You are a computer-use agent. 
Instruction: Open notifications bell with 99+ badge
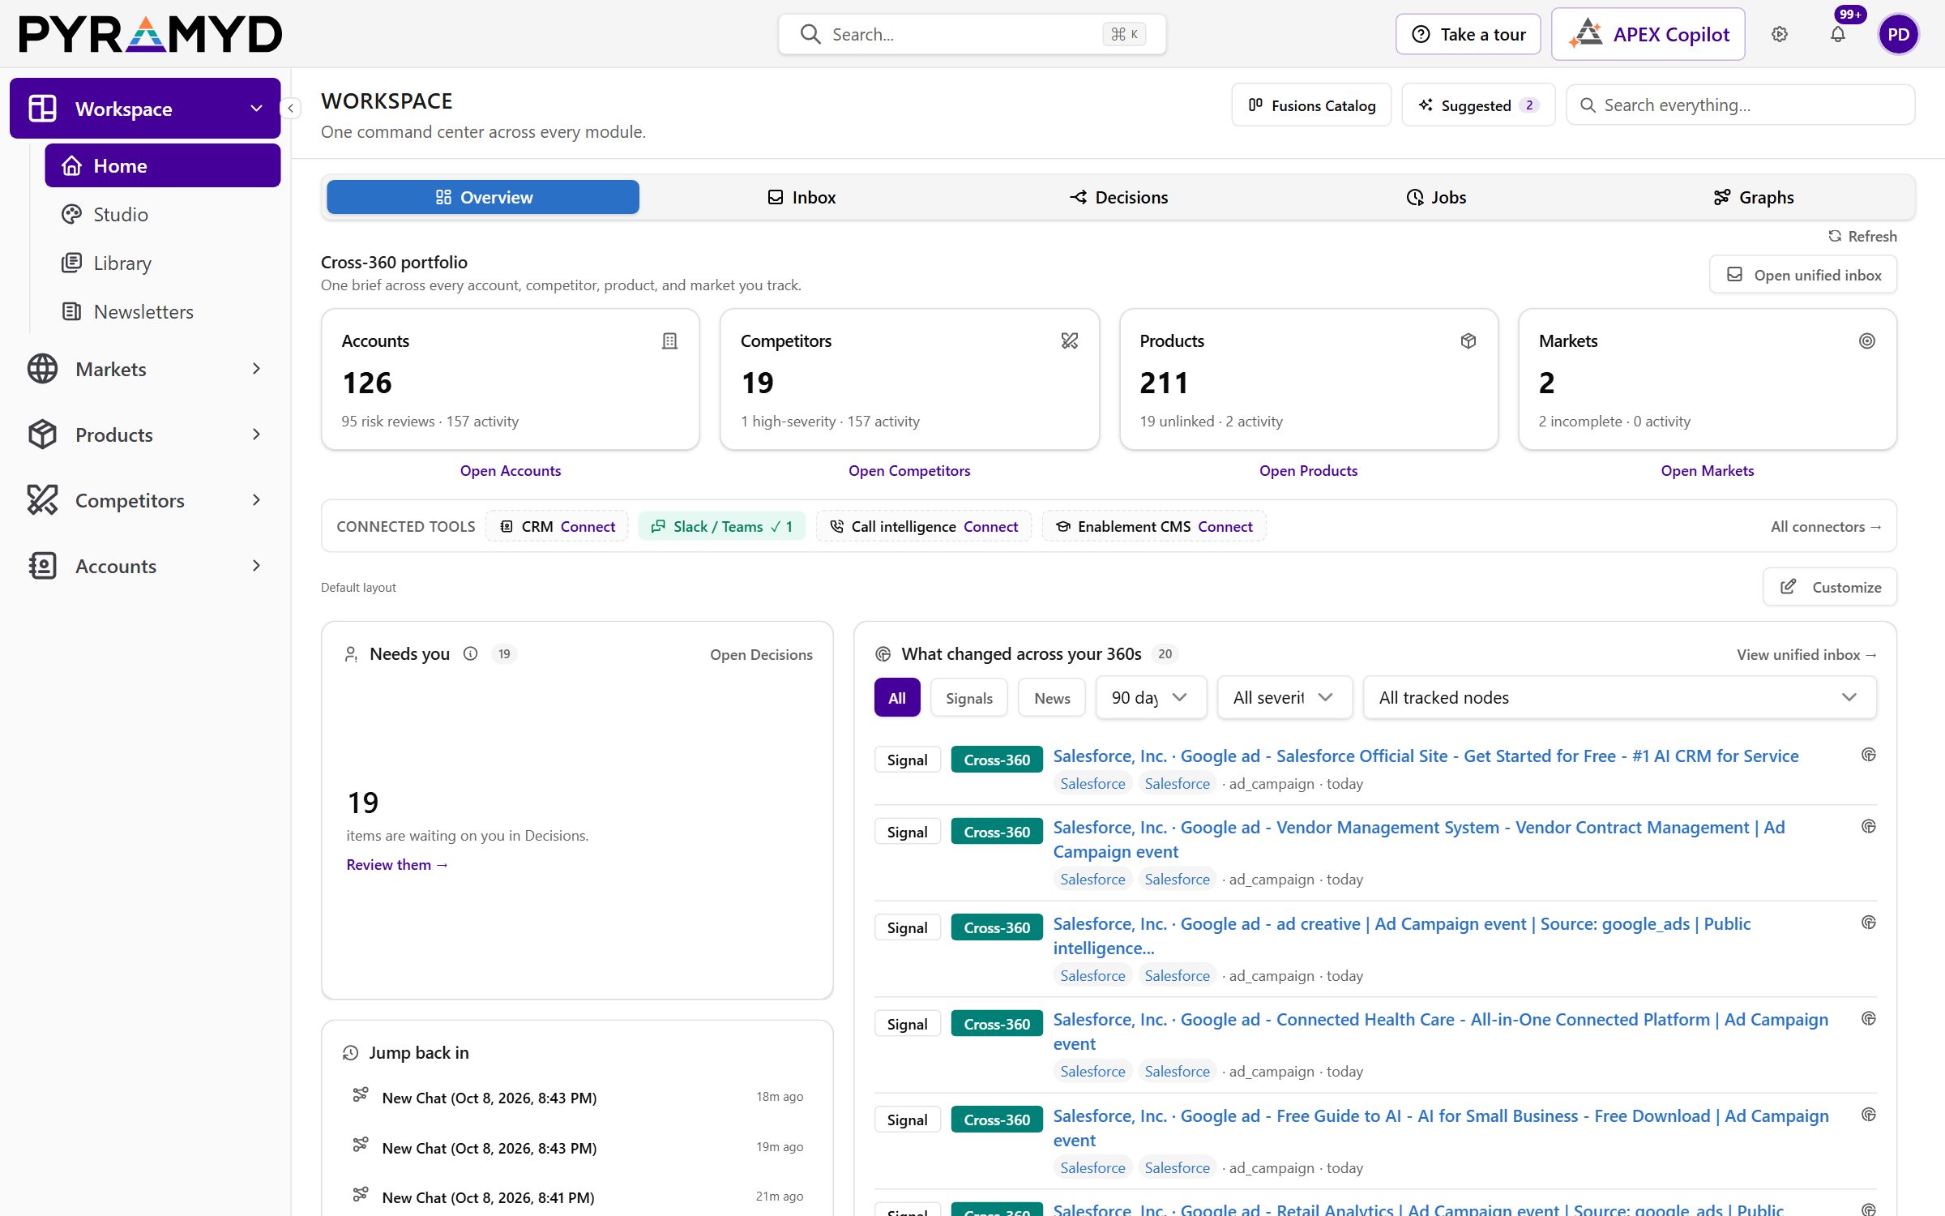click(1838, 34)
